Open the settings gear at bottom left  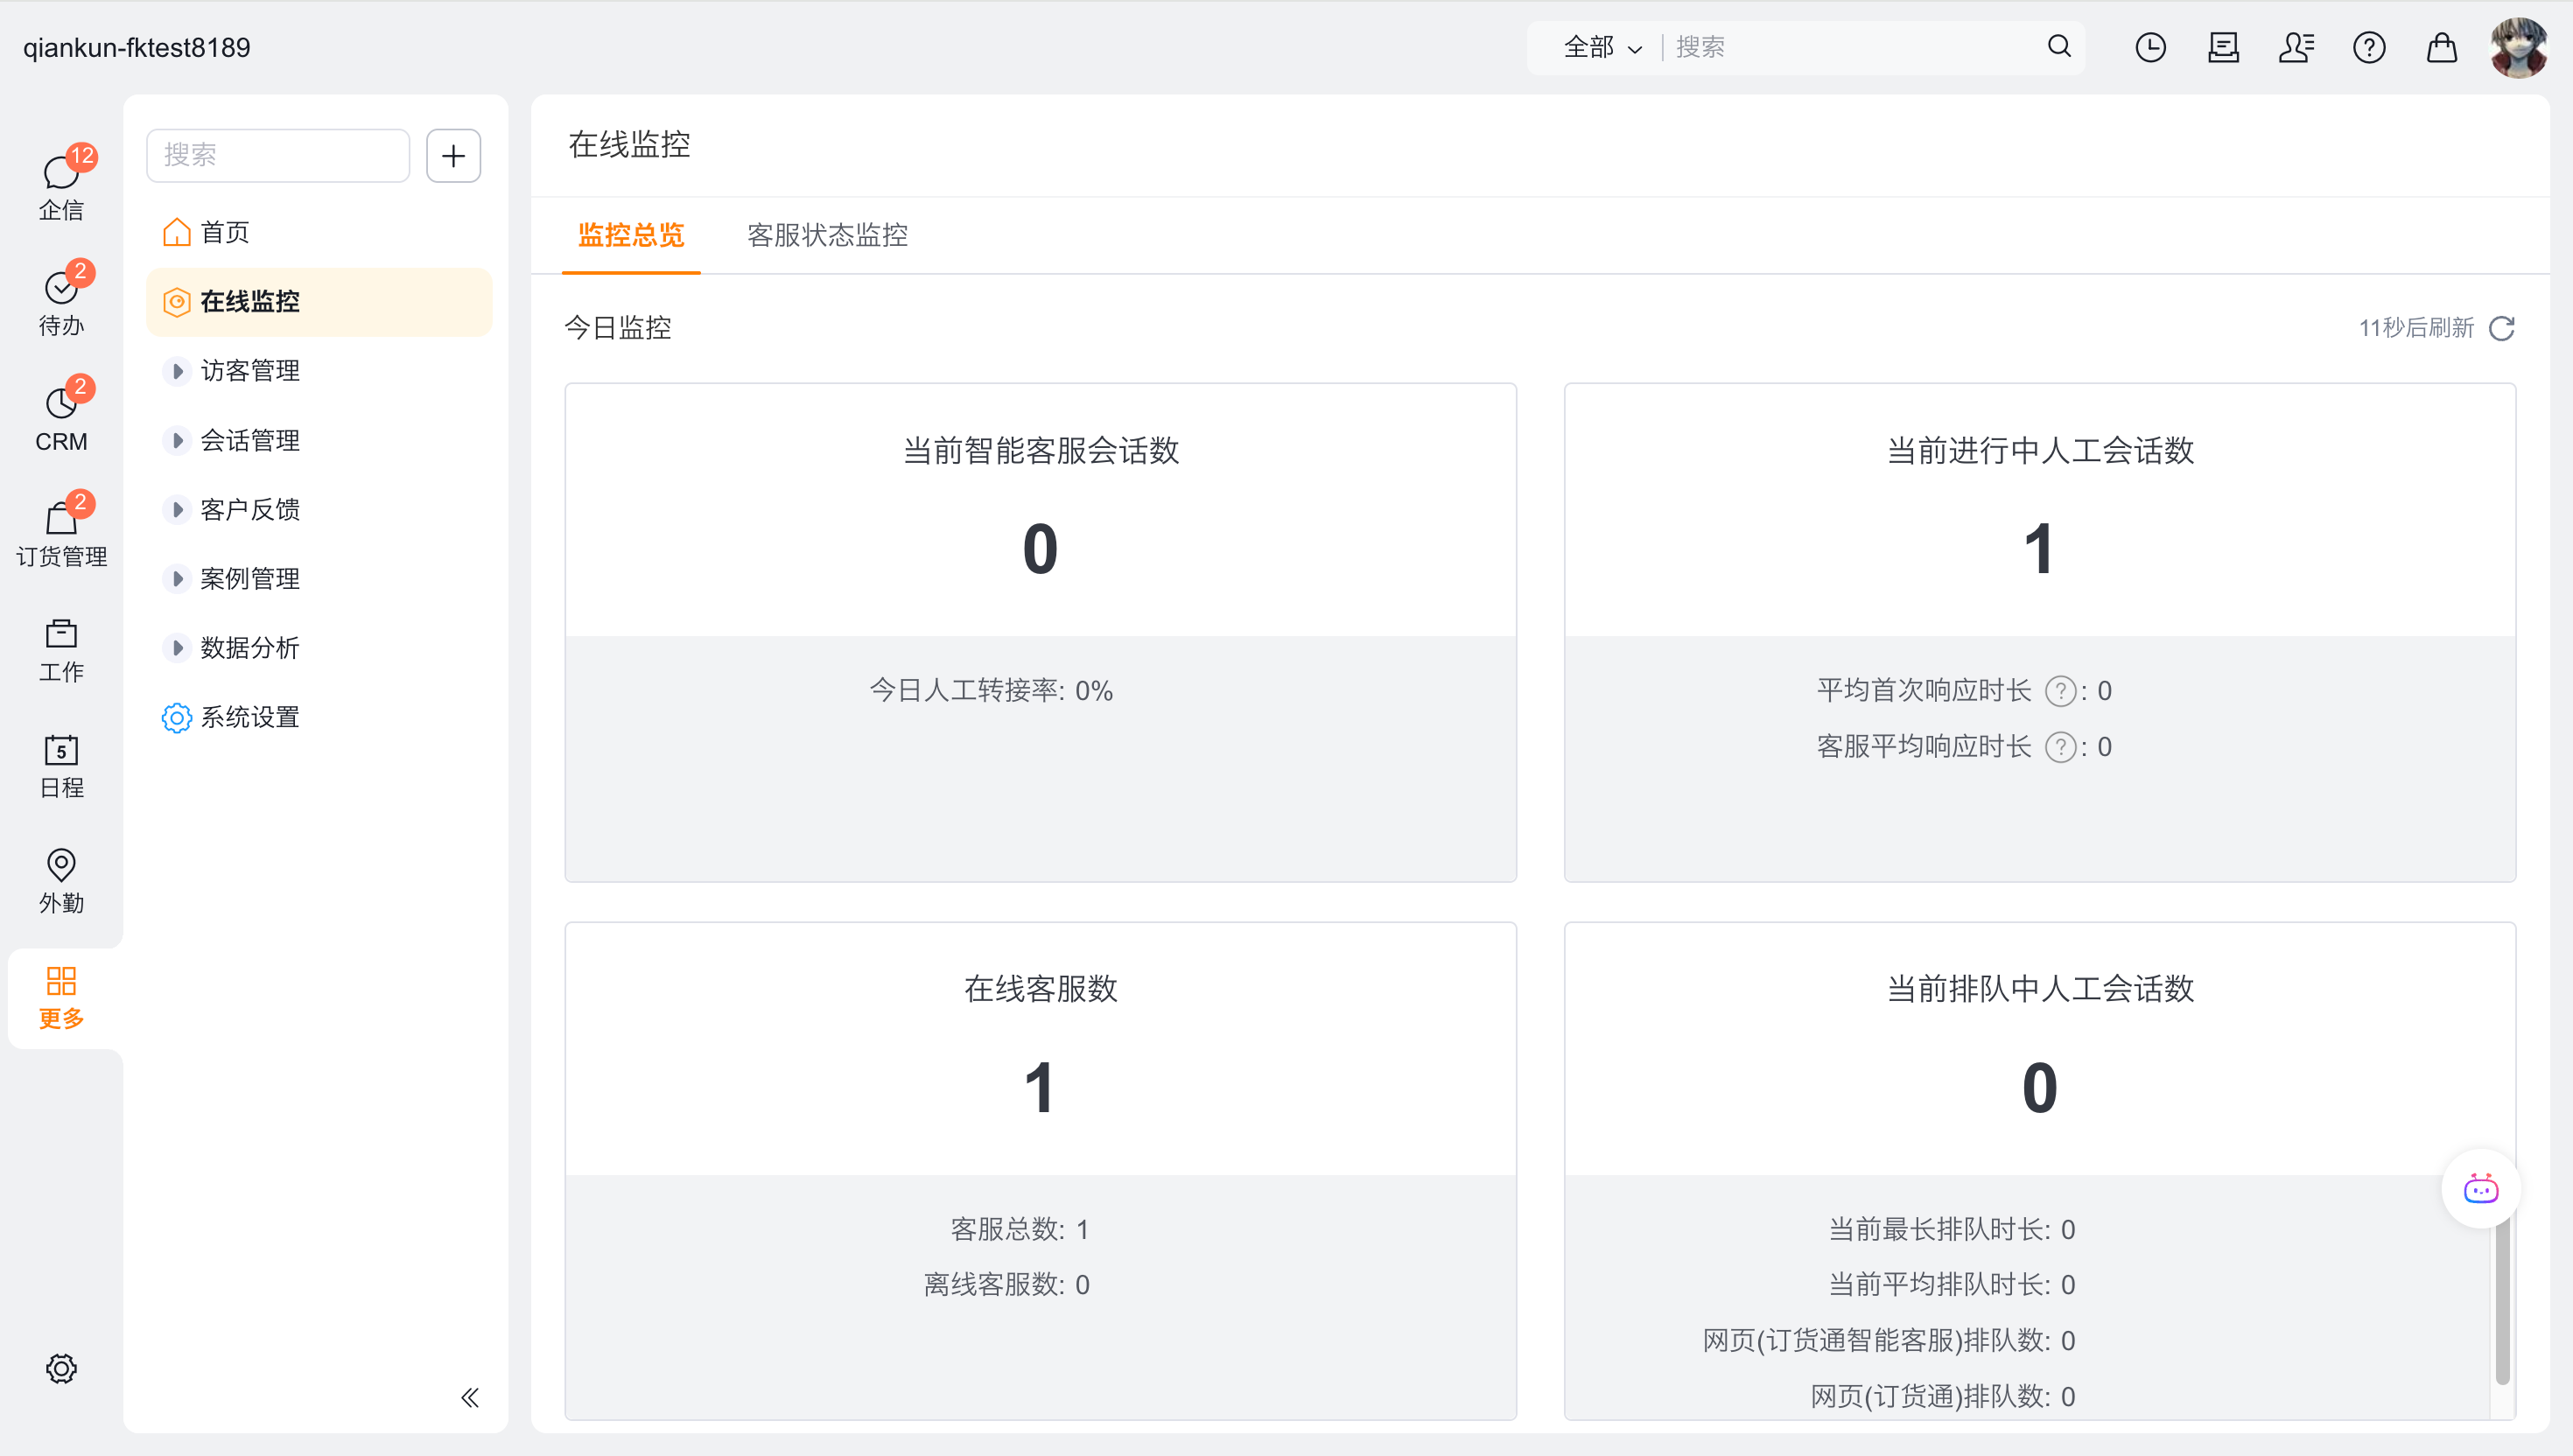coord(61,1368)
